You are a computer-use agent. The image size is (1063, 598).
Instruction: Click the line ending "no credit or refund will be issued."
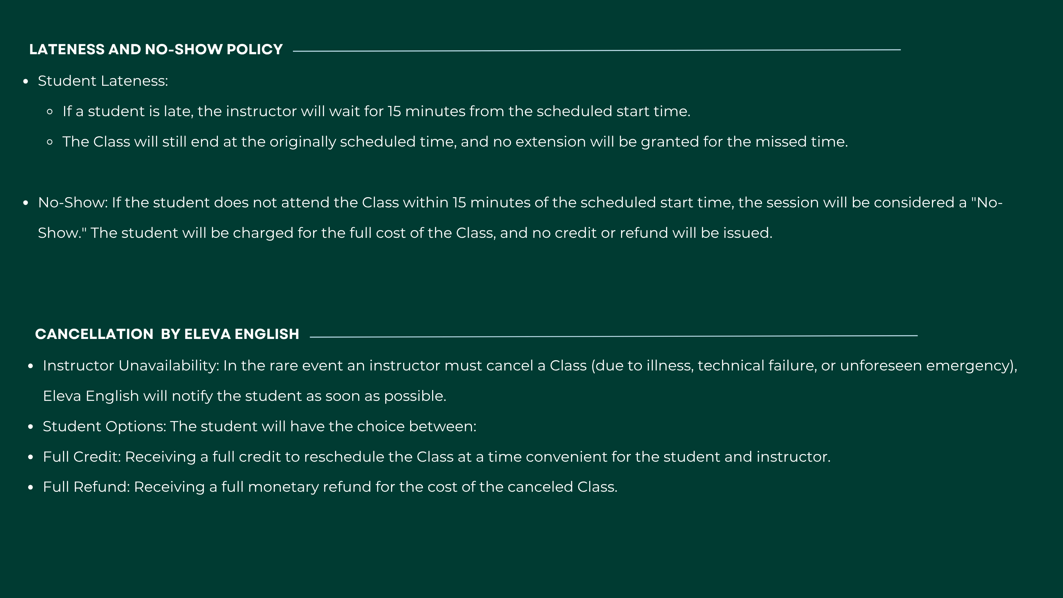[x=404, y=233]
